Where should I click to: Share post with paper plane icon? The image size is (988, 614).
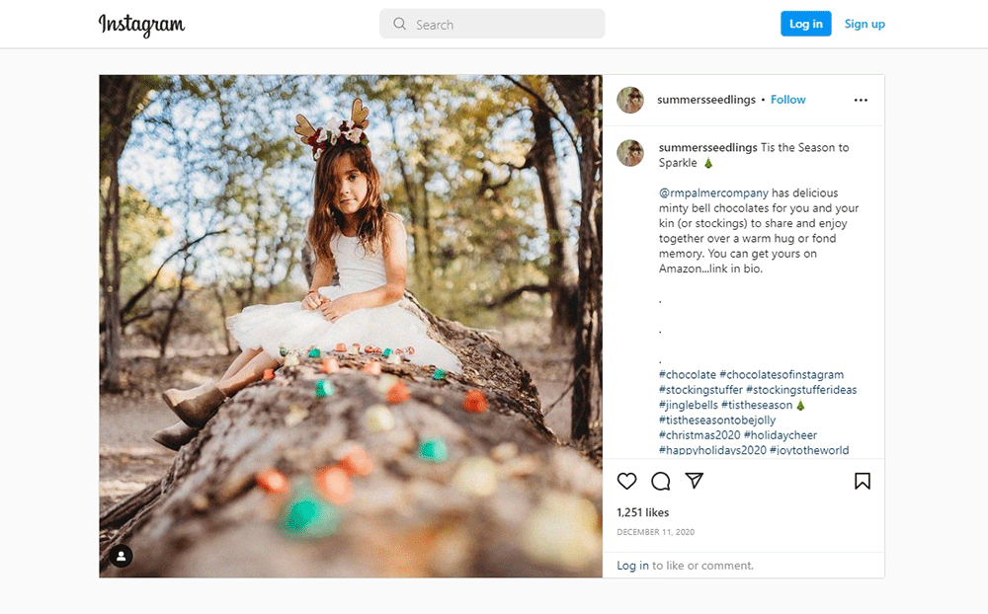coord(695,481)
